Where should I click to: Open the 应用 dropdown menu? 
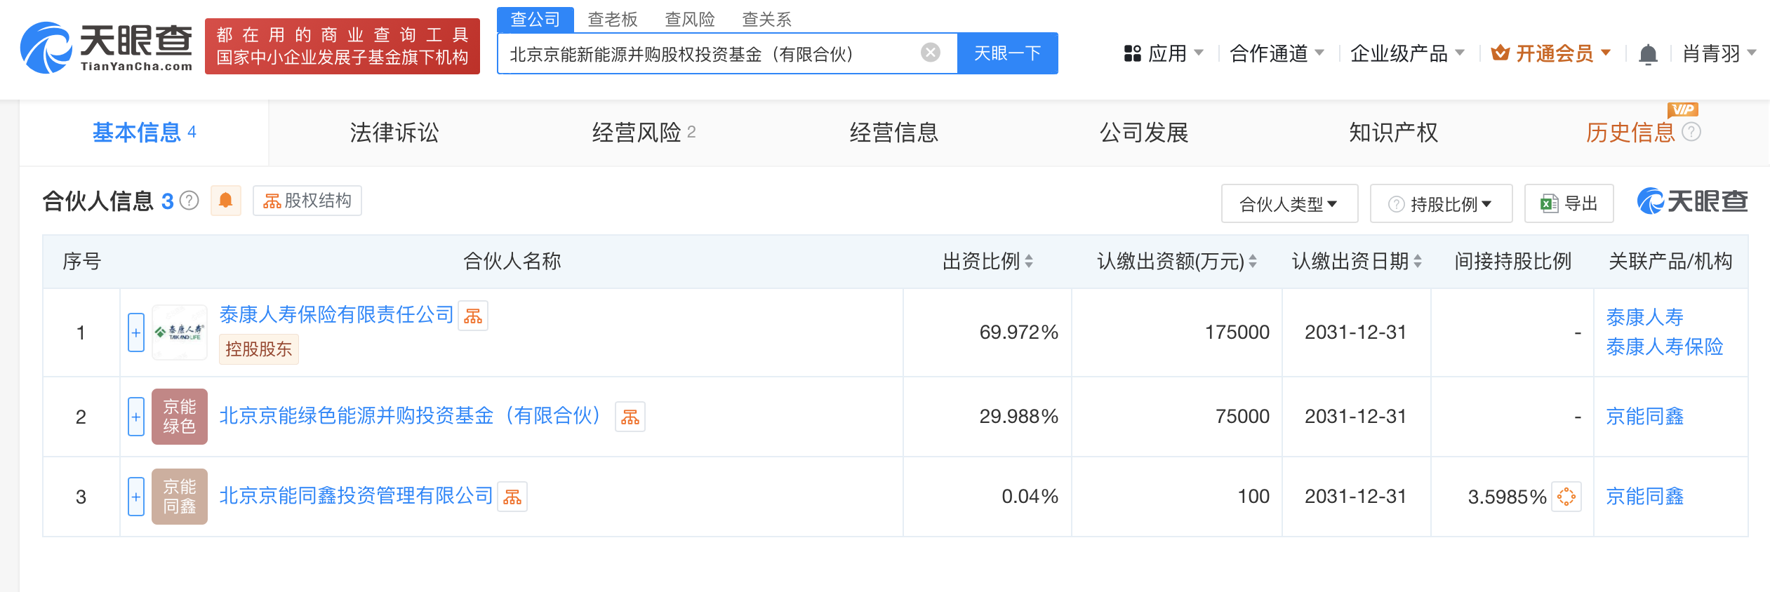pos(1164,53)
